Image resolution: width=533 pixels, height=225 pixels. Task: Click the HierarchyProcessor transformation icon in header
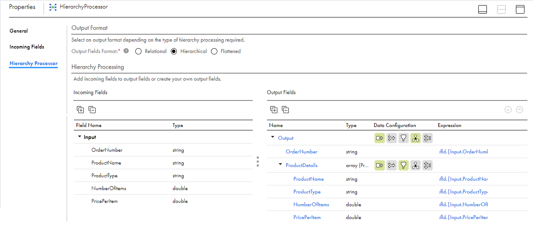pos(53,7)
